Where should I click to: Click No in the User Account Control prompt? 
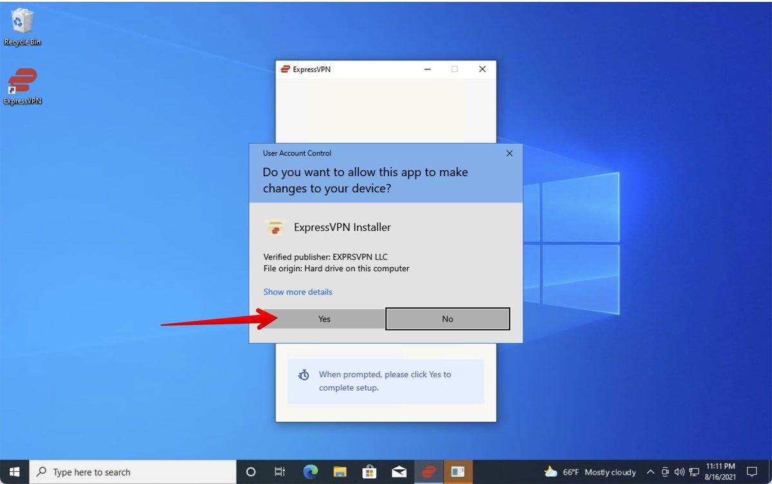pyautogui.click(x=448, y=319)
